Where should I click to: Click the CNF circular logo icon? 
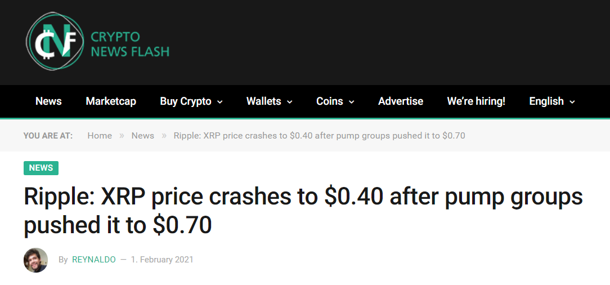point(55,41)
